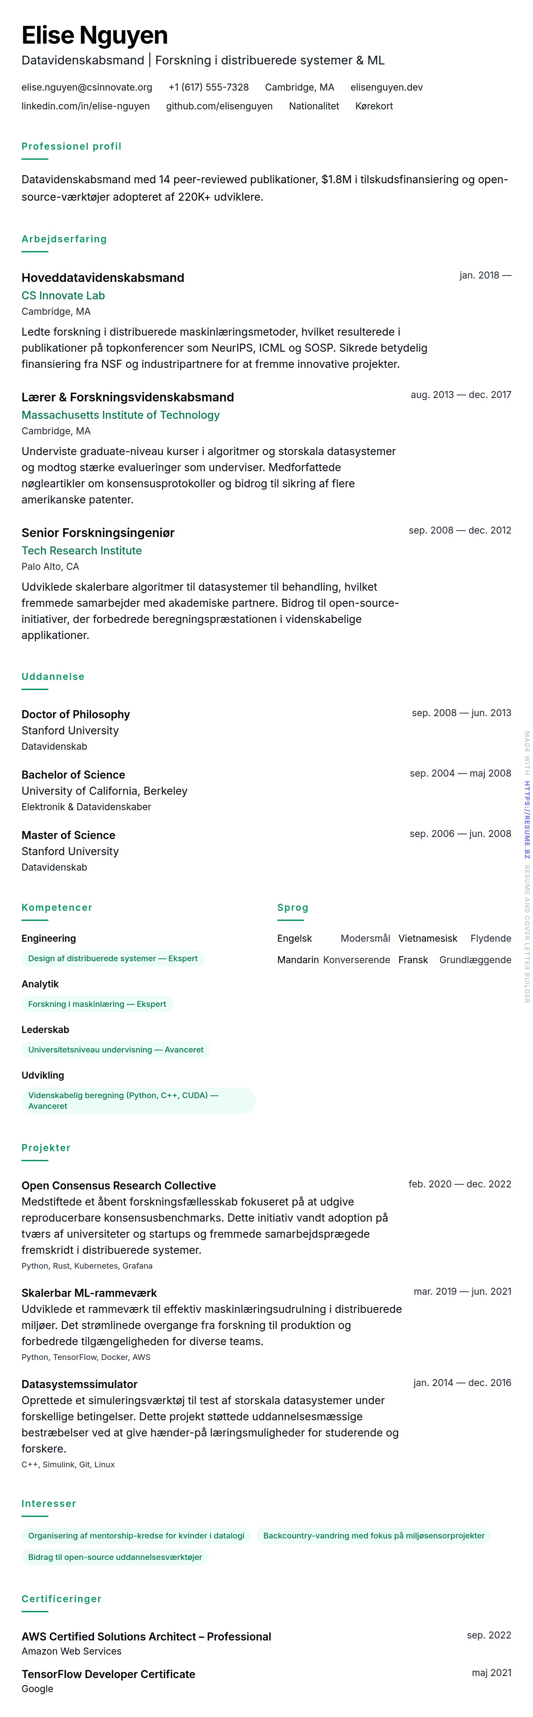
Task: Select the 'Forskning i maskinlæring — Ekspert' tag
Action: pos(97,1004)
